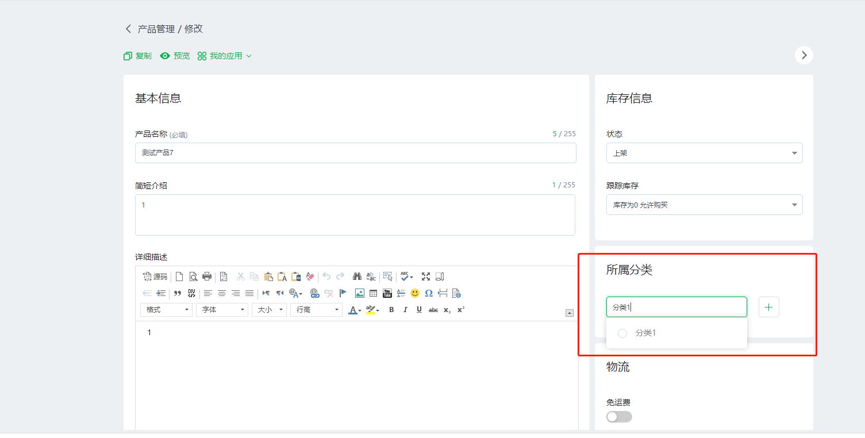Screen dimensions: 865x438
Task: Click the 复制 copy button
Action: point(138,56)
